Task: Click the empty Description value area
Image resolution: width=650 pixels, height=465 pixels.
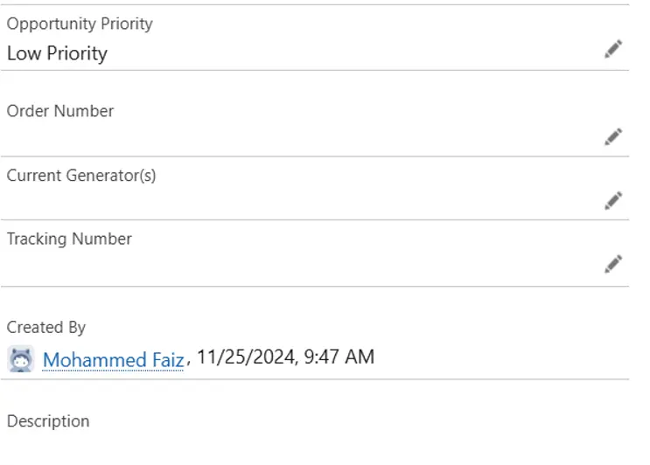Action: (x=315, y=449)
